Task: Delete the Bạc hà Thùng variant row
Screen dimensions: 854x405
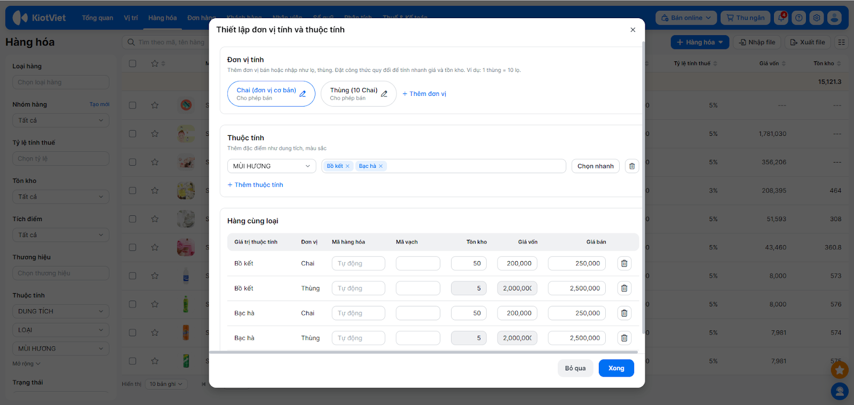Action: pos(624,338)
